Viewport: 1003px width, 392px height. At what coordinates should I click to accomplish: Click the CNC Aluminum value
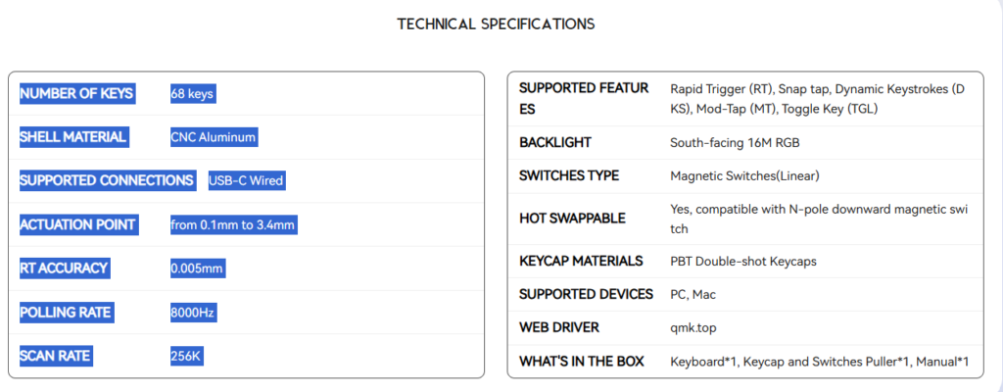[x=214, y=137]
